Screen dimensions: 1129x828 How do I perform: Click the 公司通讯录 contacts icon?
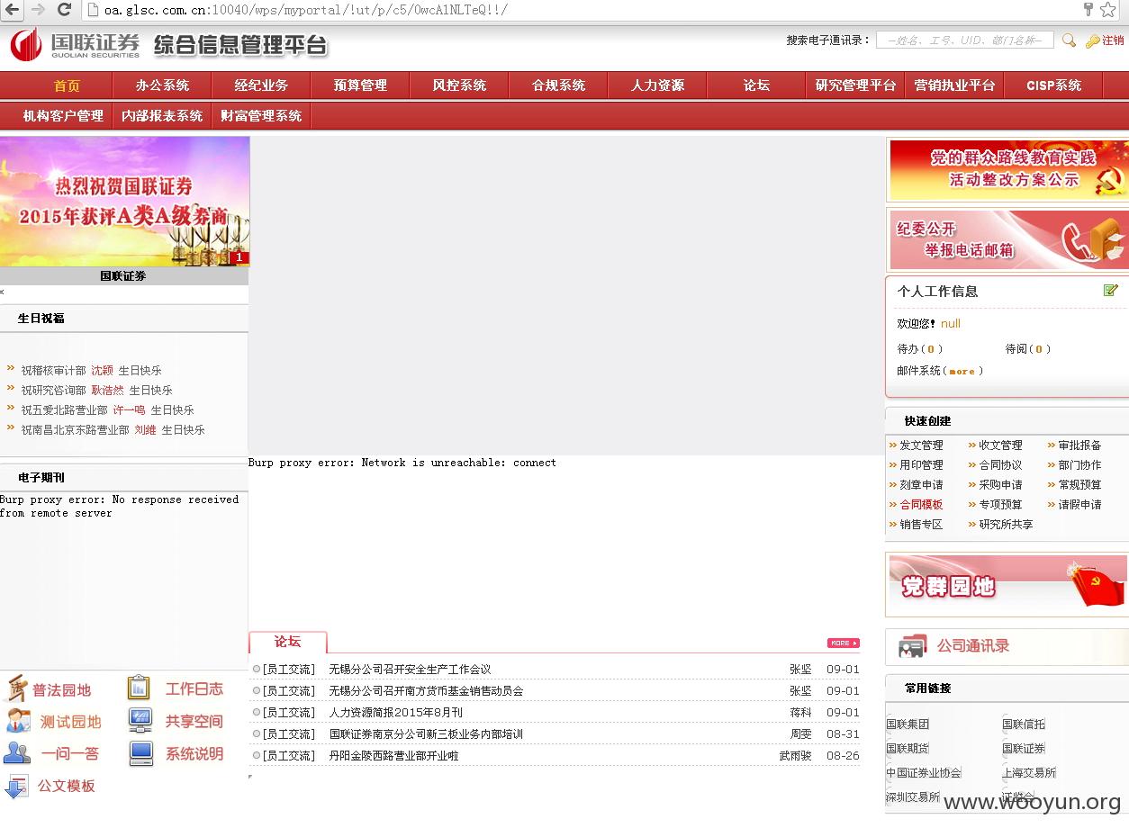point(912,646)
